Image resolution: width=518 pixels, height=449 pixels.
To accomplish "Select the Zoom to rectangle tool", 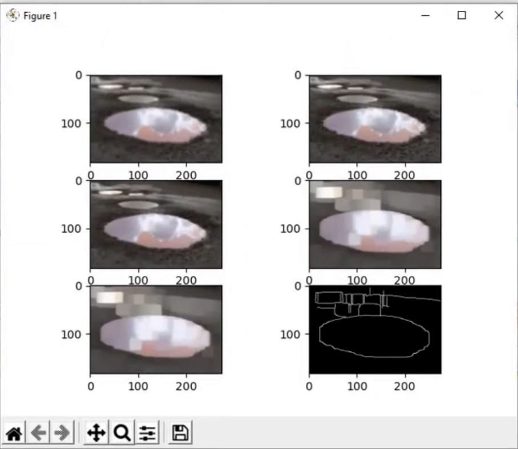I will [122, 433].
